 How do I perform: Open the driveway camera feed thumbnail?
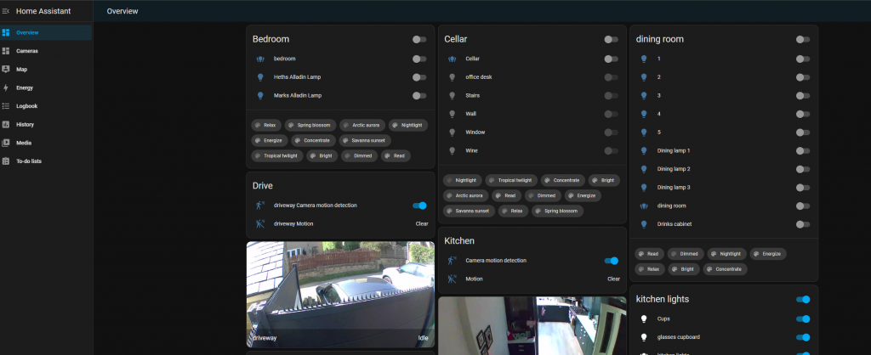coord(340,295)
